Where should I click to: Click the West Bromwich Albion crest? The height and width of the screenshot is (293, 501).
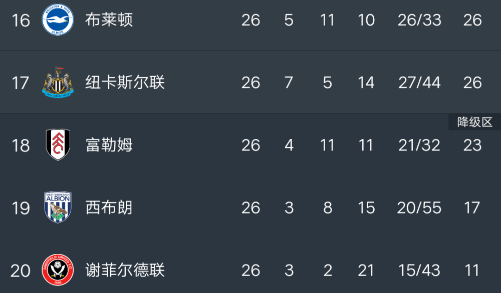pos(58,207)
